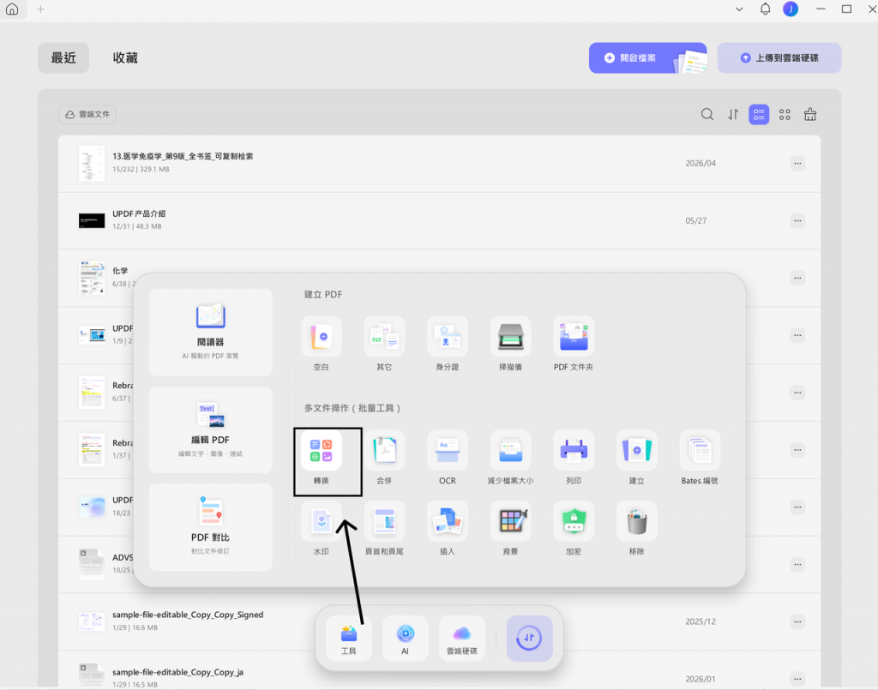Open the batch 移除 remove tool
878x690 pixels.
[637, 521]
